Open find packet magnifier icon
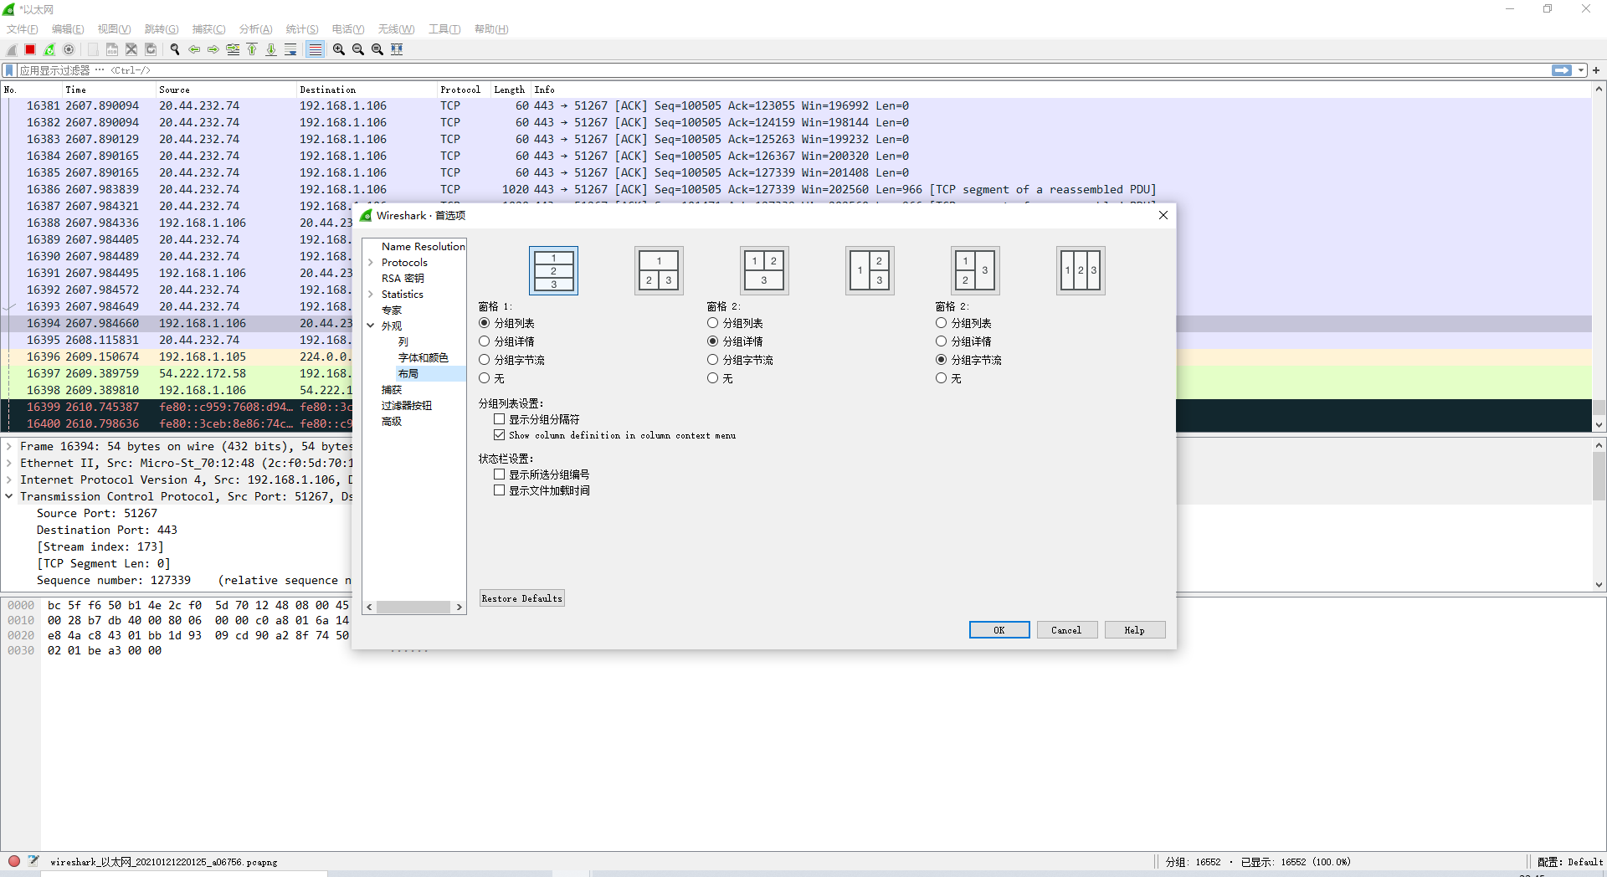 (175, 49)
